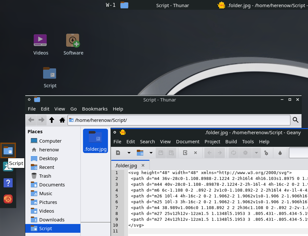Open Geany's color chooser drop icon

tap(280, 153)
